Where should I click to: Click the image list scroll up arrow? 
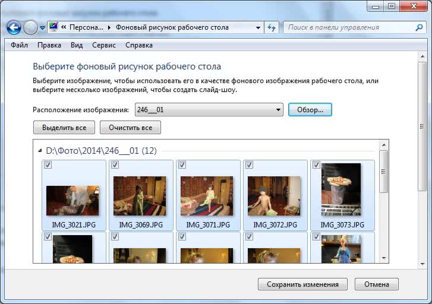pyautogui.click(x=384, y=144)
